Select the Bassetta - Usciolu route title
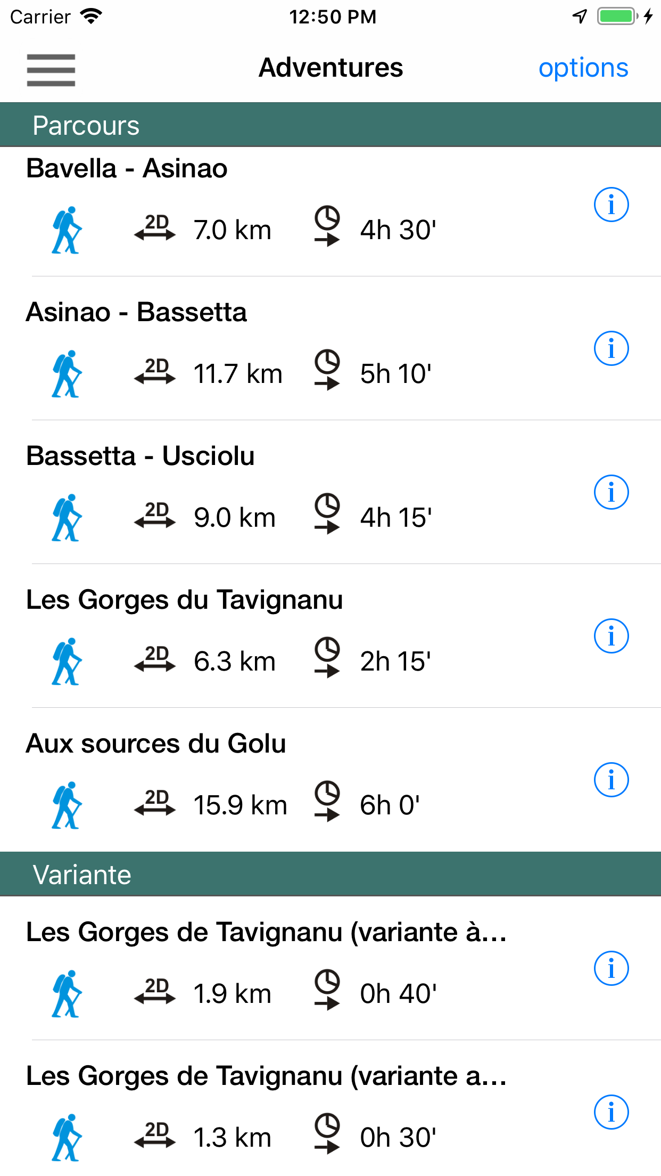This screenshot has width=661, height=1176. [141, 456]
